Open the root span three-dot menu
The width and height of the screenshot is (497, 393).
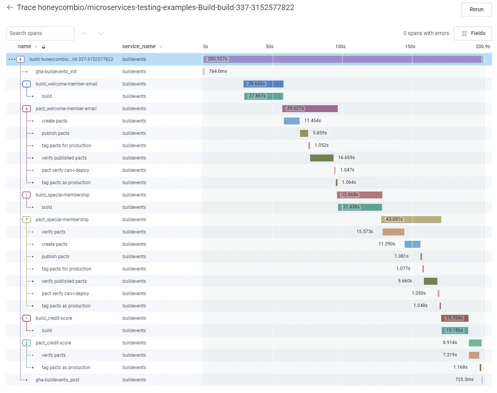pyautogui.click(x=12, y=59)
